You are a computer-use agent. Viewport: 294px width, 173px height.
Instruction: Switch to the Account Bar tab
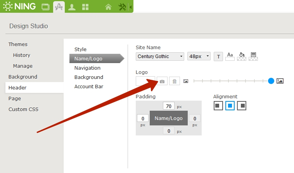89,87
